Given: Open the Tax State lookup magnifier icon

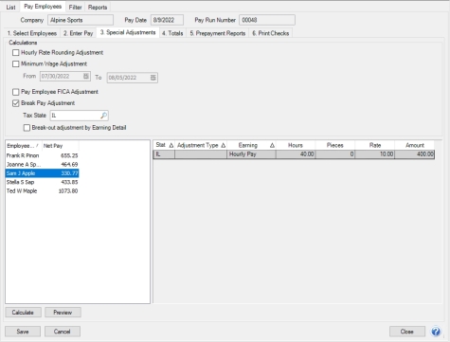Looking at the screenshot, I should point(103,116).
